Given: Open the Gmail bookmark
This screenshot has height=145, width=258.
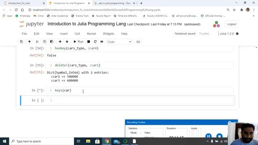Looking at the screenshot, I should pyautogui.click(x=39, y=16).
